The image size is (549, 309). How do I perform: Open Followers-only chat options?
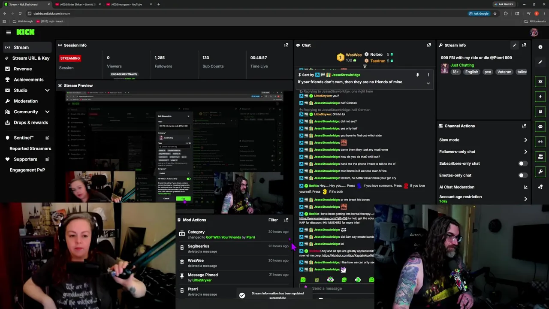pos(483,151)
